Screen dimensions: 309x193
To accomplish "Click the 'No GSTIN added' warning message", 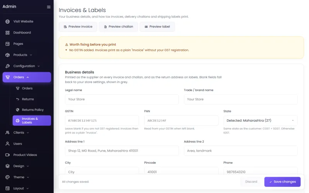I will (129, 50).
